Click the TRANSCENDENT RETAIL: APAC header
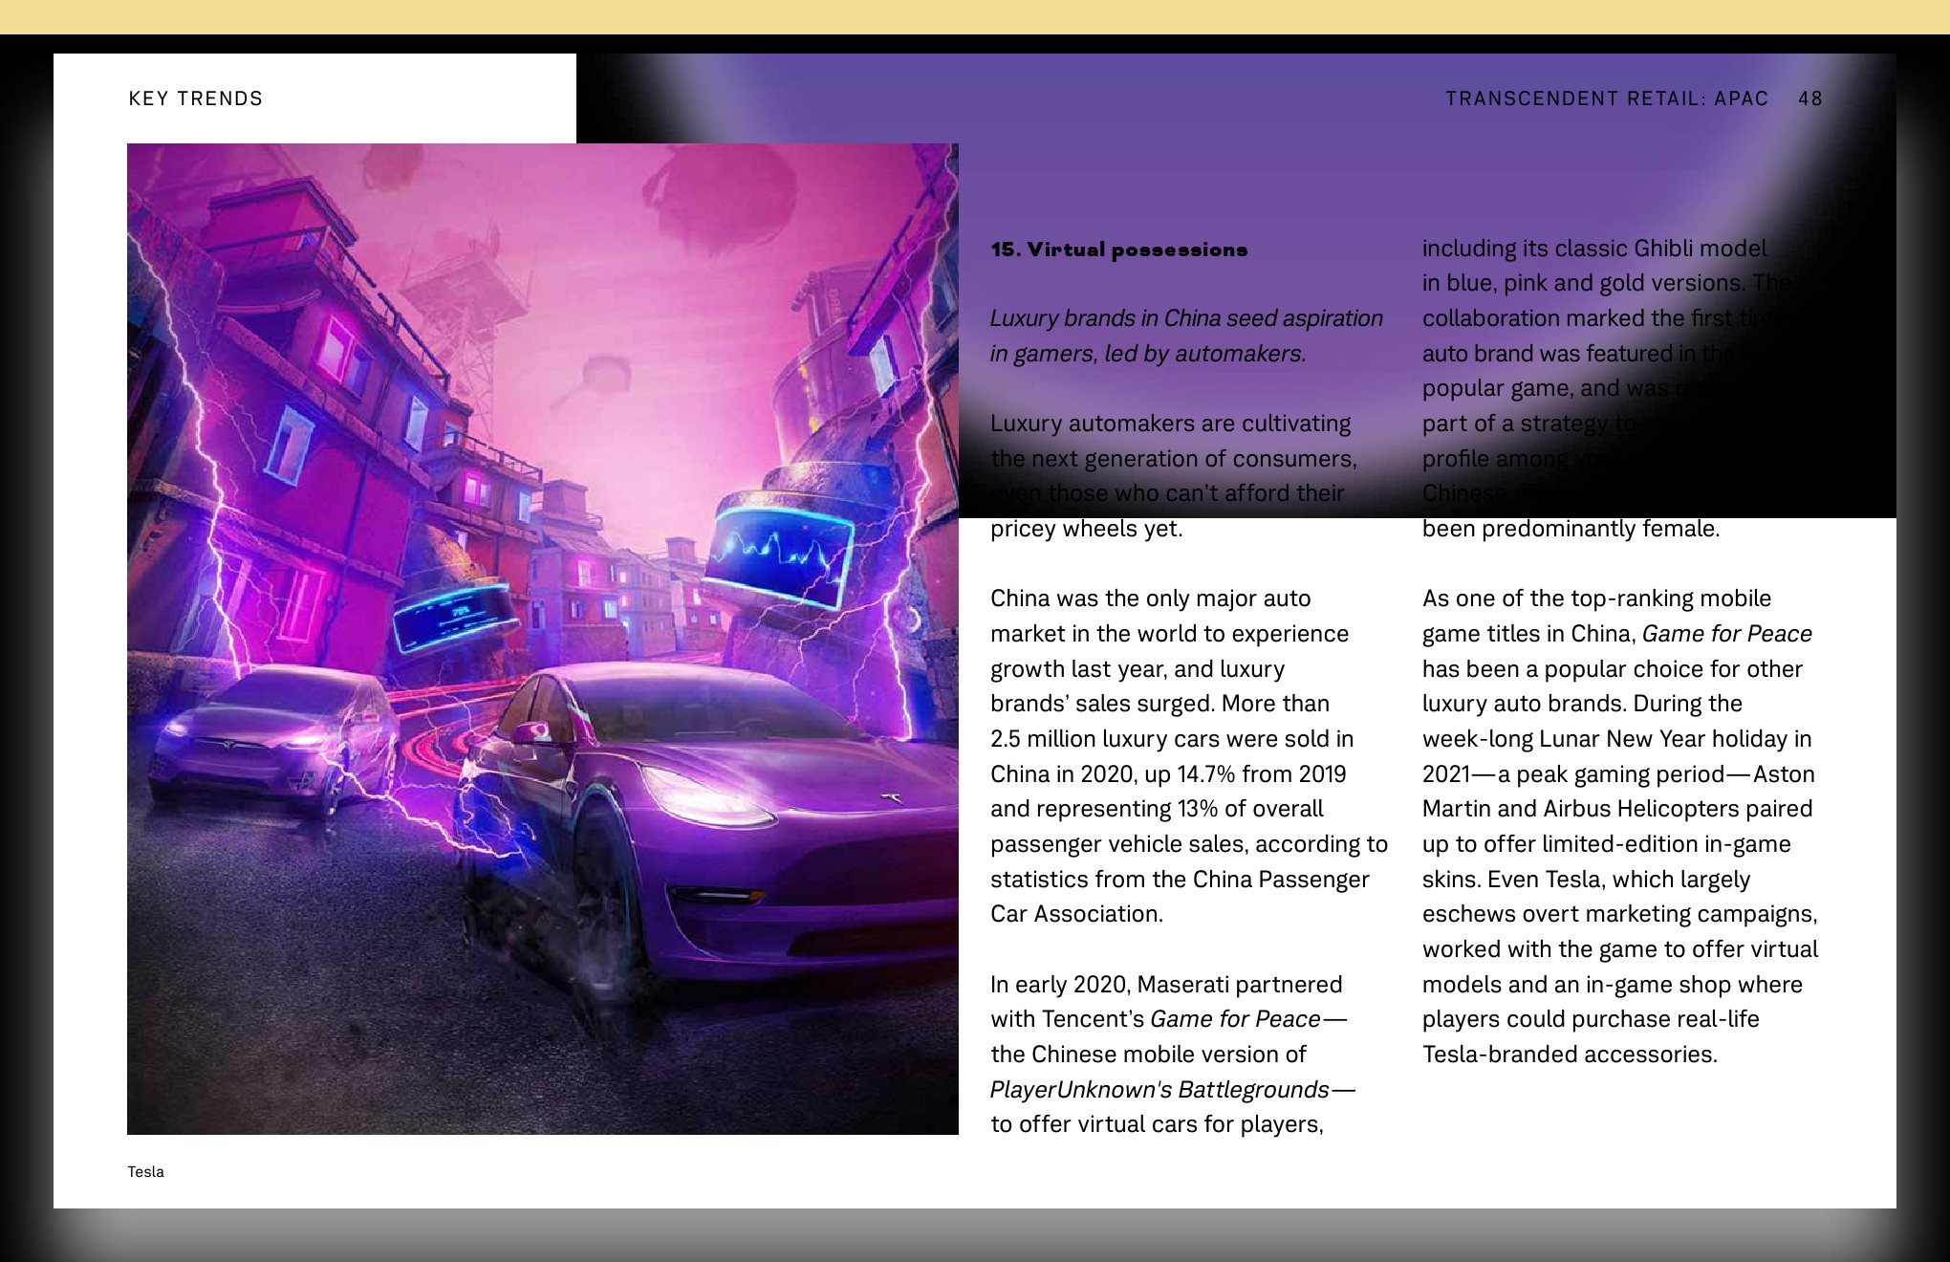The width and height of the screenshot is (1950, 1262). [1606, 98]
